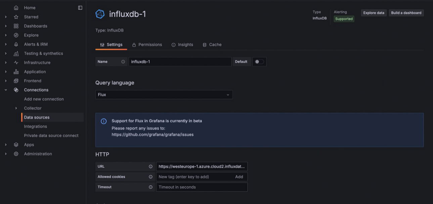Open the Cache tab
Image resolution: width=433 pixels, height=204 pixels.
click(212, 45)
